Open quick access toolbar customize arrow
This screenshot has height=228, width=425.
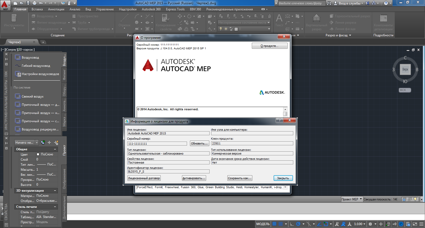pyautogui.click(x=75, y=3)
